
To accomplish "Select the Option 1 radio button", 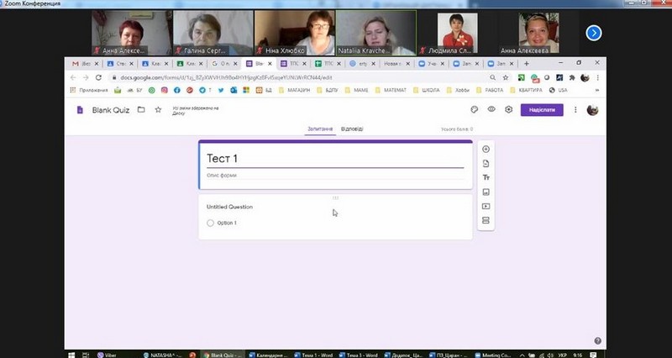I will tap(210, 223).
